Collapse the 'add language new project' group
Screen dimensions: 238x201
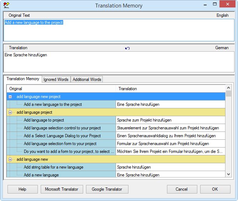(x=10, y=97)
